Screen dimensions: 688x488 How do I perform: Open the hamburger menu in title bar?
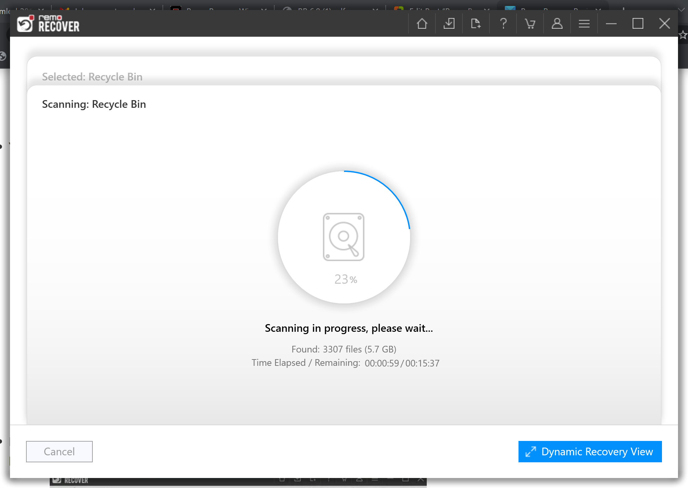(x=584, y=24)
